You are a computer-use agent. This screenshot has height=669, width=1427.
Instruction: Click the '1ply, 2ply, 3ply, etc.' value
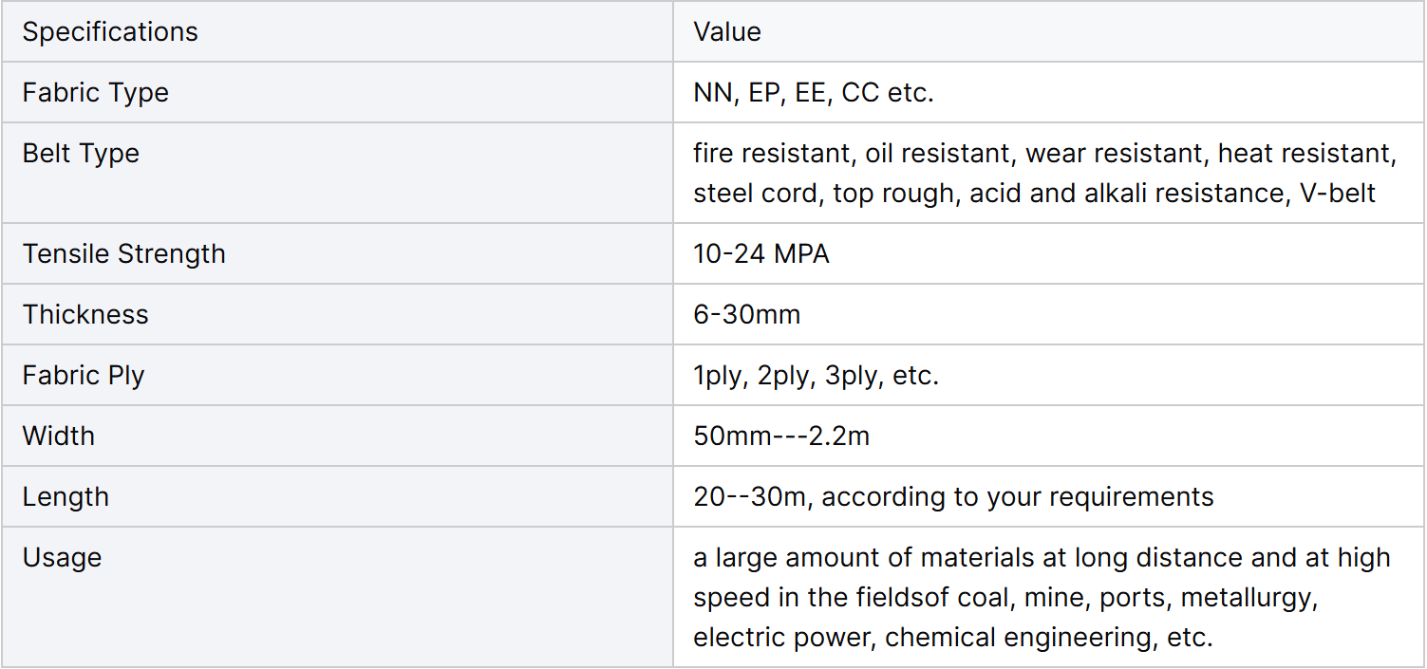(x=816, y=376)
